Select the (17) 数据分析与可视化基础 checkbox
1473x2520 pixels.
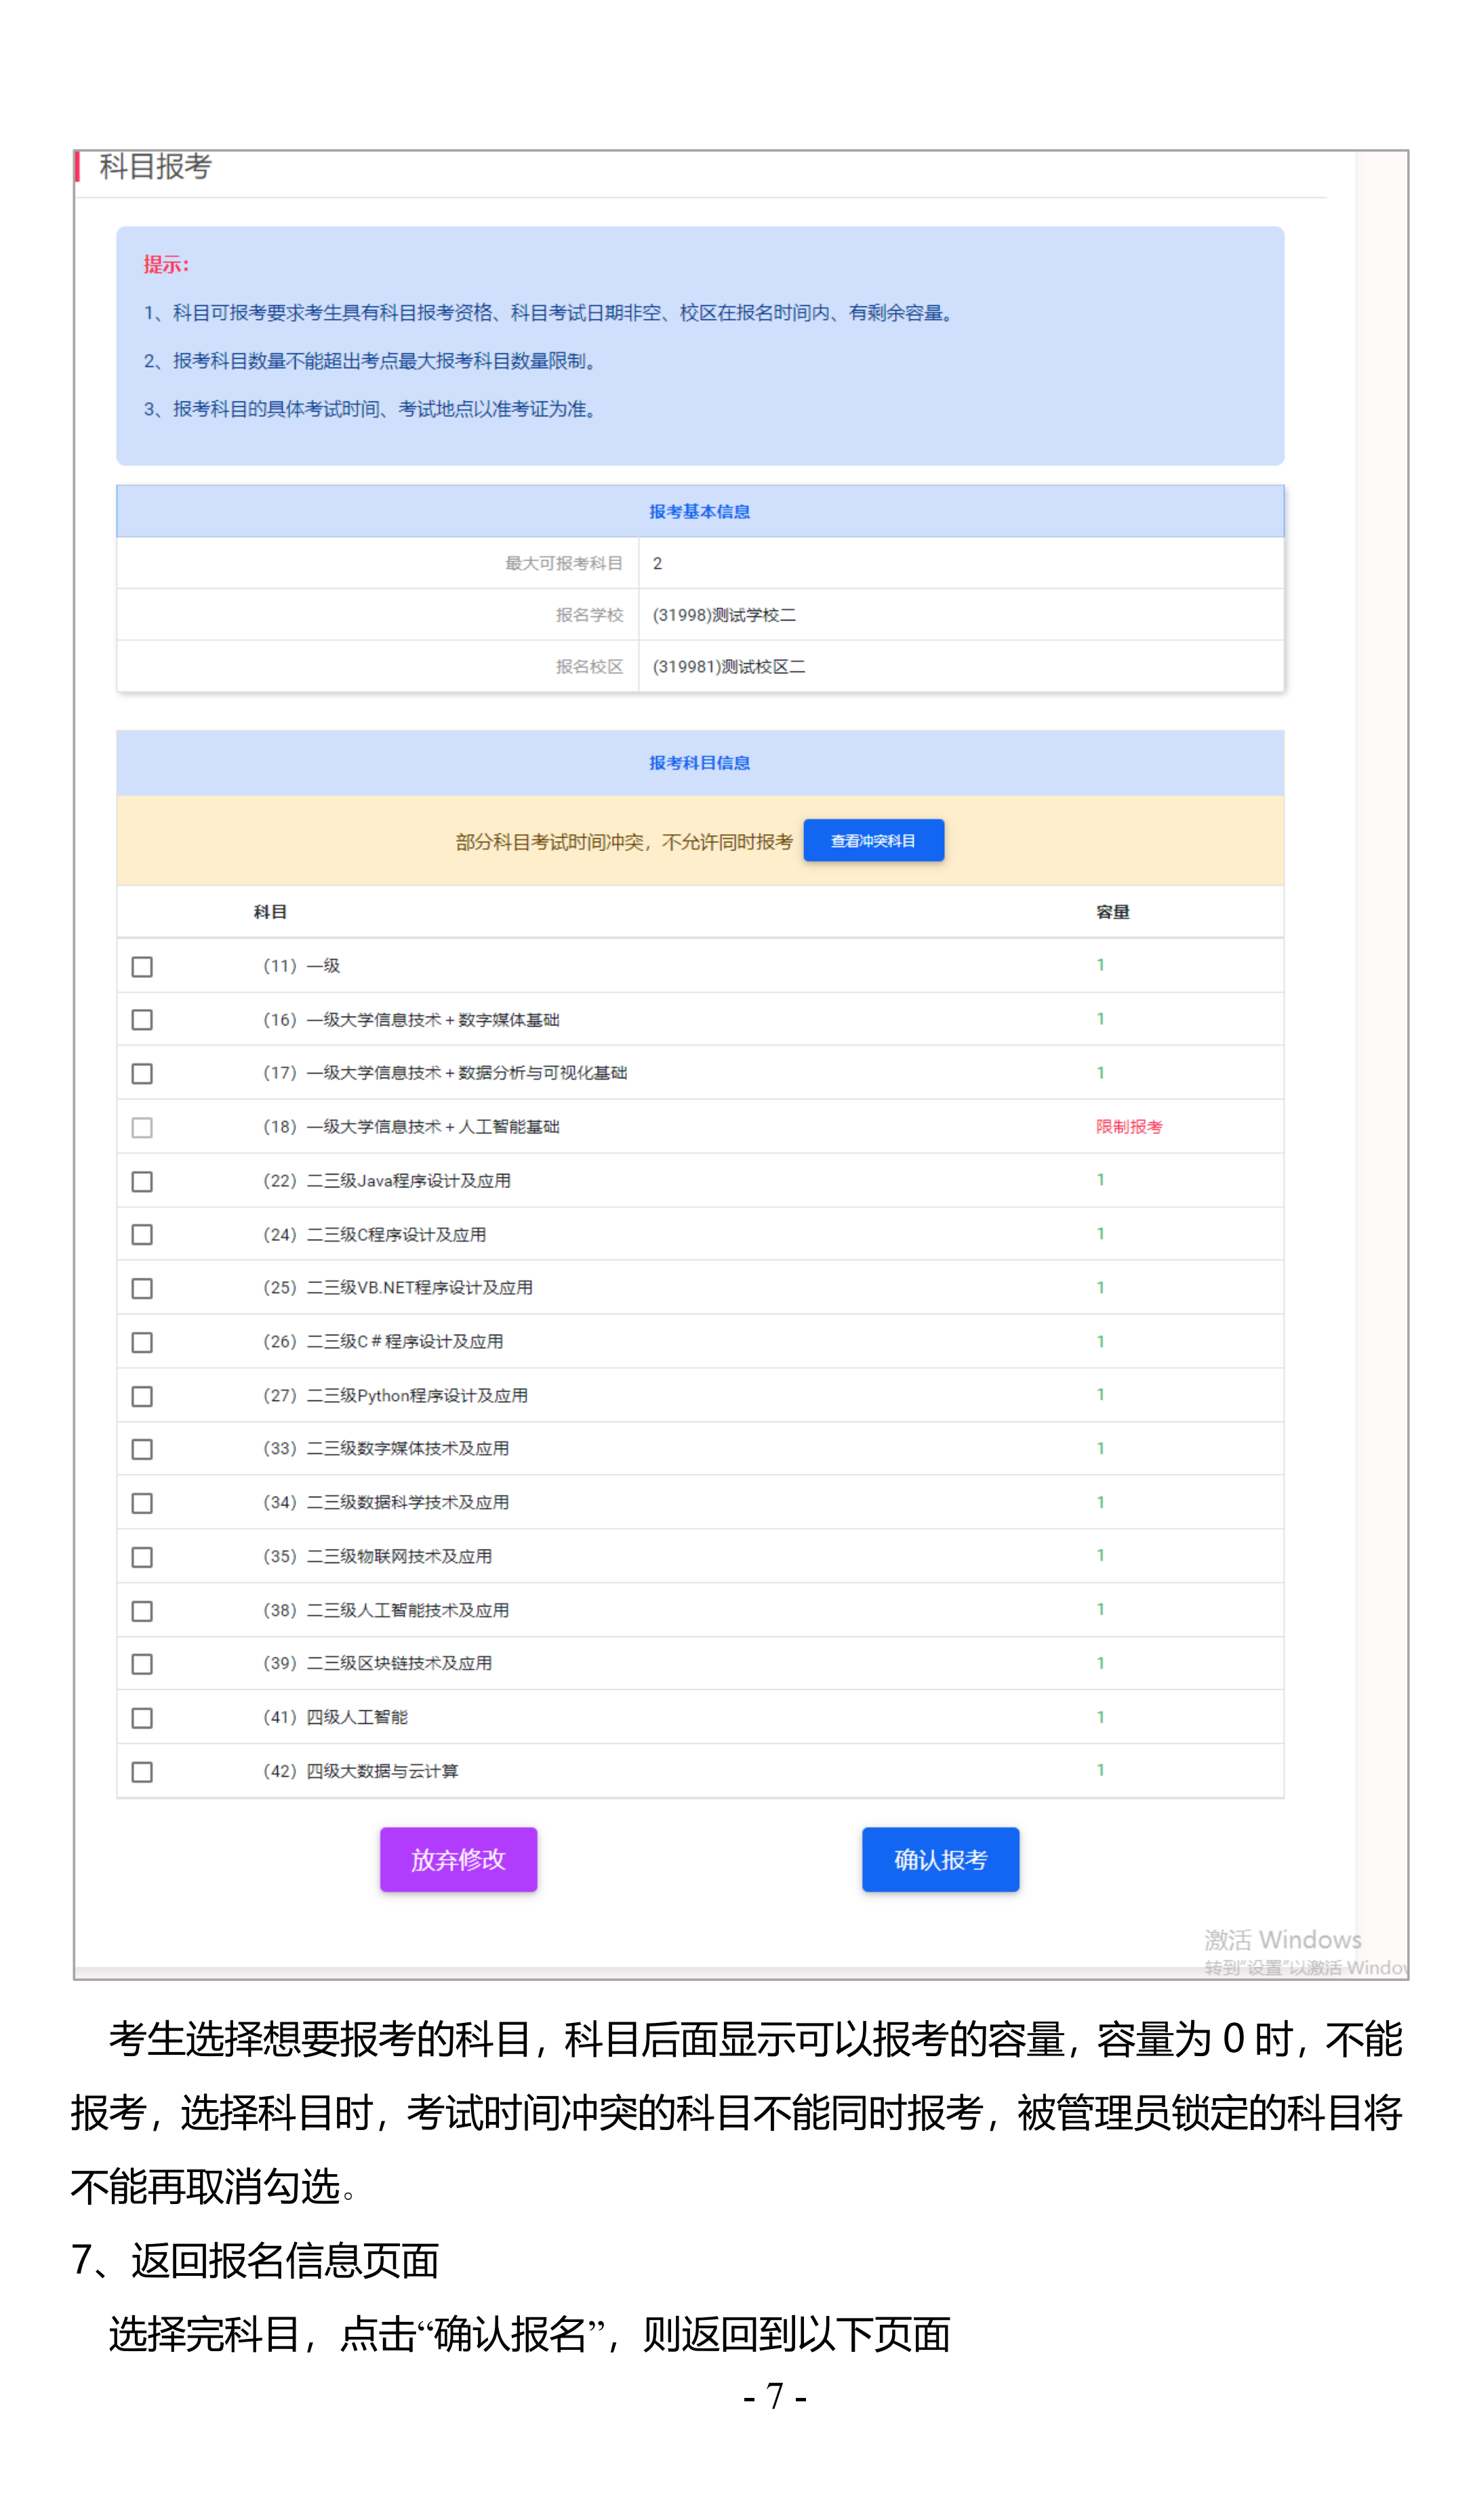142,1074
